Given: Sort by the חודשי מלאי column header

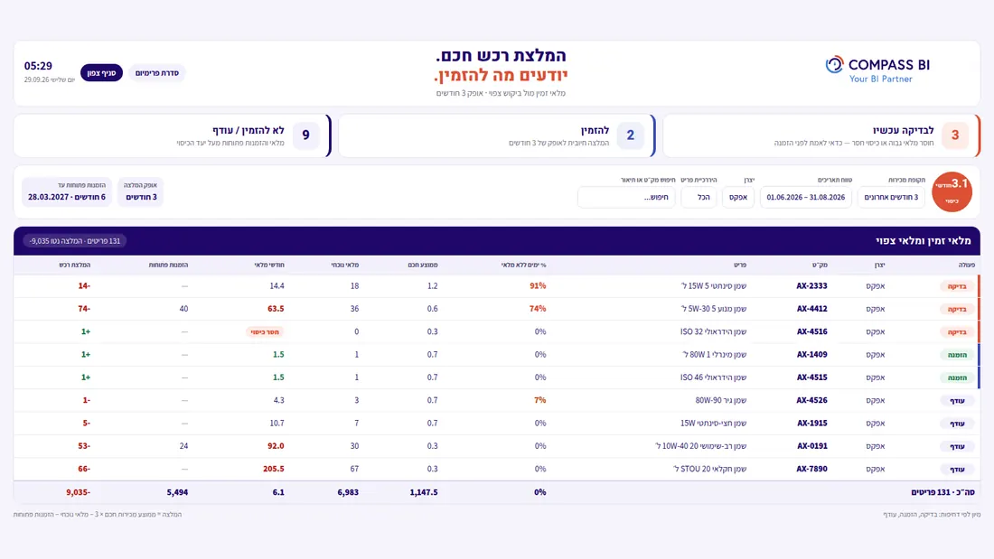Looking at the screenshot, I should (x=268, y=265).
